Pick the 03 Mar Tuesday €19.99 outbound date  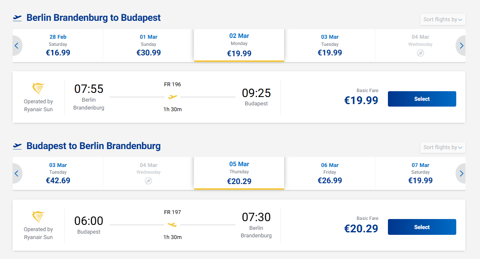click(330, 45)
